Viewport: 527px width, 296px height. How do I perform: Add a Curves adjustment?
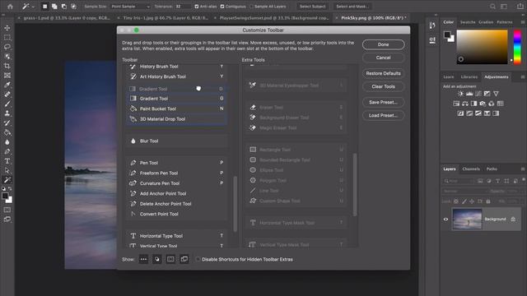478,94
